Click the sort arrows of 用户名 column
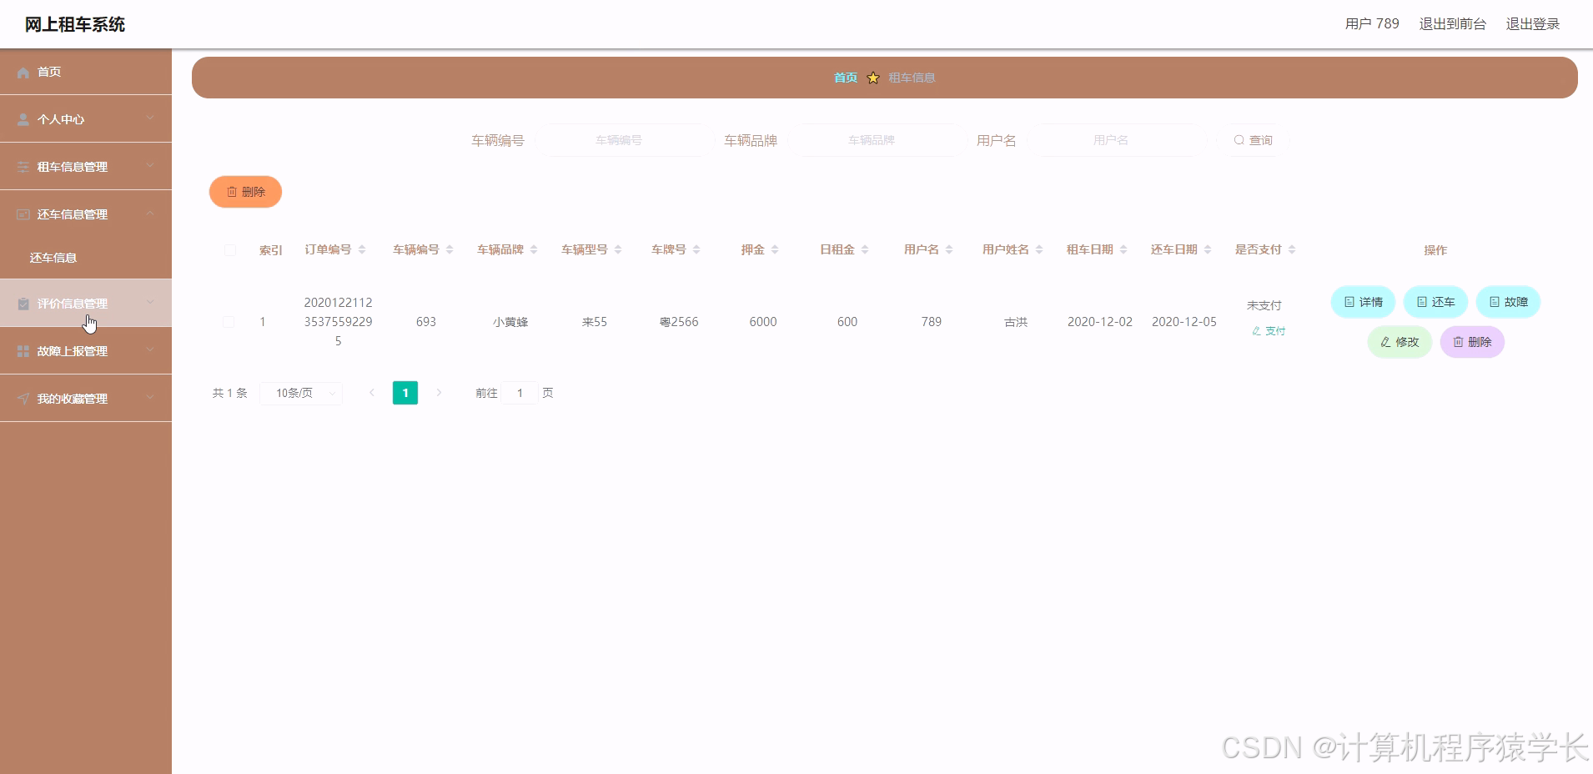Viewport: 1593px width, 774px height. 949,249
